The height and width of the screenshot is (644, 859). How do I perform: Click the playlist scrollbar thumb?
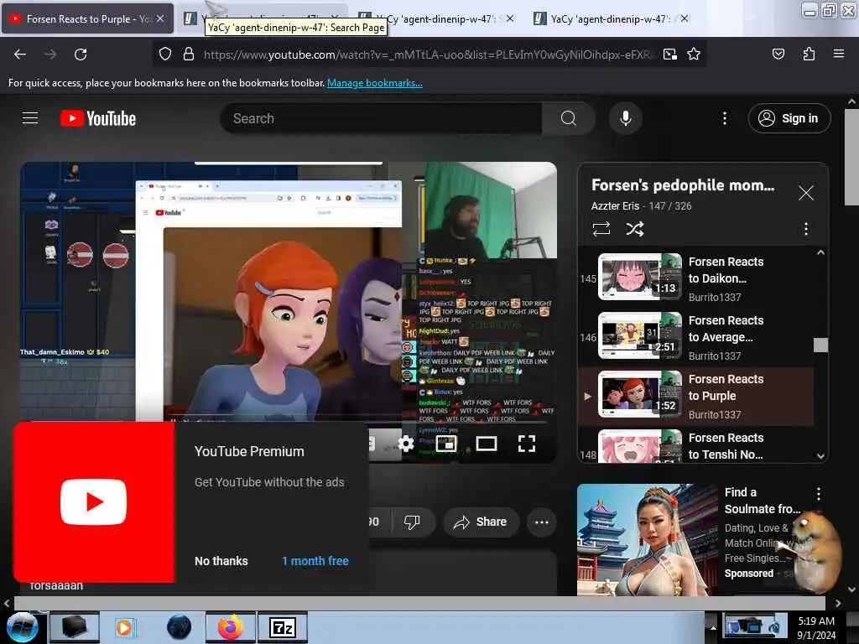(x=820, y=345)
